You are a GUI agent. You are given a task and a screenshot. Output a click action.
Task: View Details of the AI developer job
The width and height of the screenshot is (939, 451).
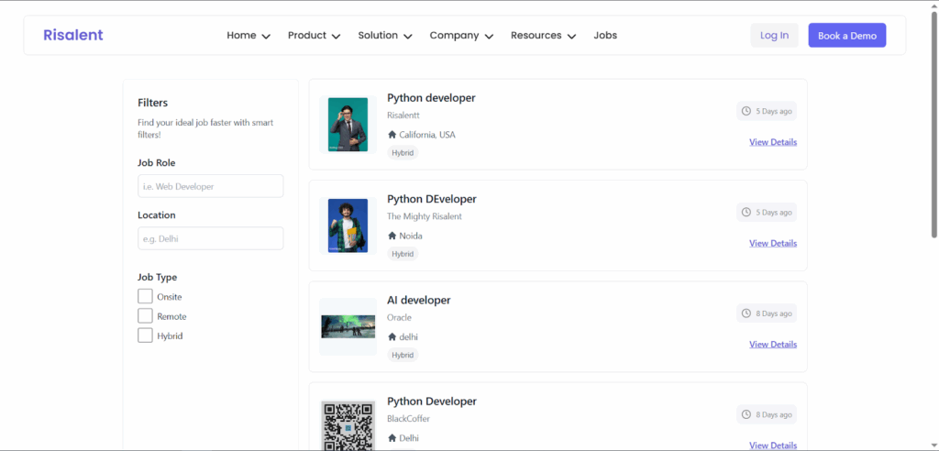coord(772,345)
